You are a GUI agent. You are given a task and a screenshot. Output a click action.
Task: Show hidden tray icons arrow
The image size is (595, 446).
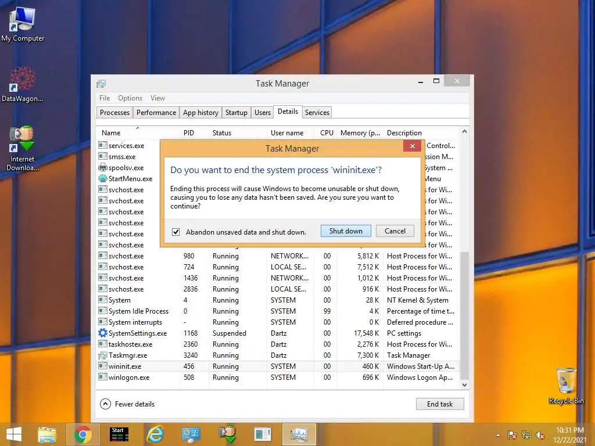[498, 435]
